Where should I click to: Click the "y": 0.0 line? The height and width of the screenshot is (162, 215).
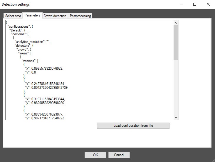coord(31,72)
